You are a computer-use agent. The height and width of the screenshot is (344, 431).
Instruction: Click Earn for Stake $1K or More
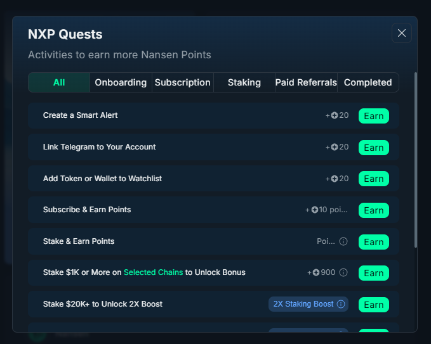[x=373, y=273]
